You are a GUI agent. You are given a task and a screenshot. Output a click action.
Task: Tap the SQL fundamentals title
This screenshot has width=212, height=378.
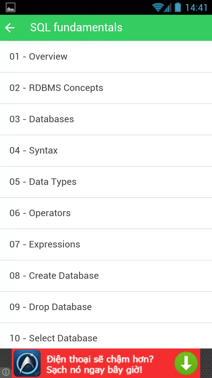click(x=76, y=27)
